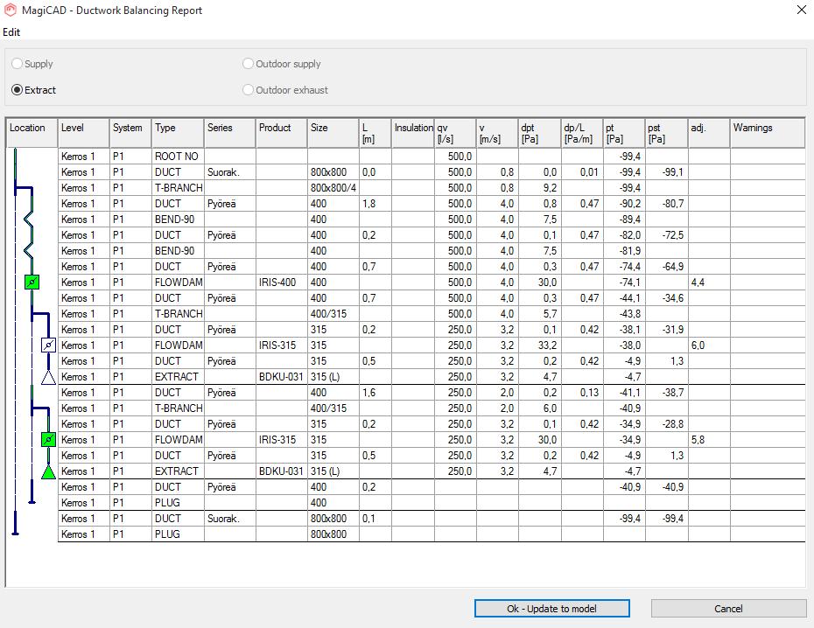Click the Location column header
This screenshot has height=628, width=814.
pos(32,133)
